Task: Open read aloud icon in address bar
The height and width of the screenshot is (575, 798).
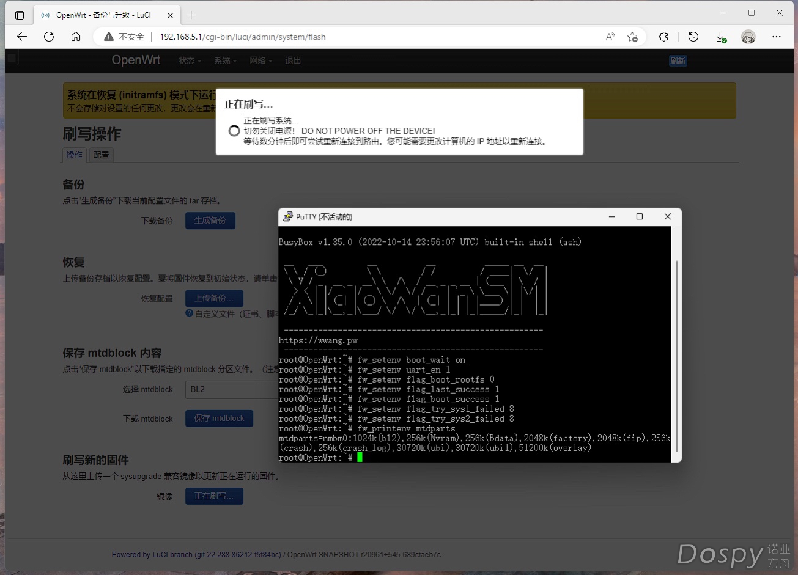Action: click(610, 37)
